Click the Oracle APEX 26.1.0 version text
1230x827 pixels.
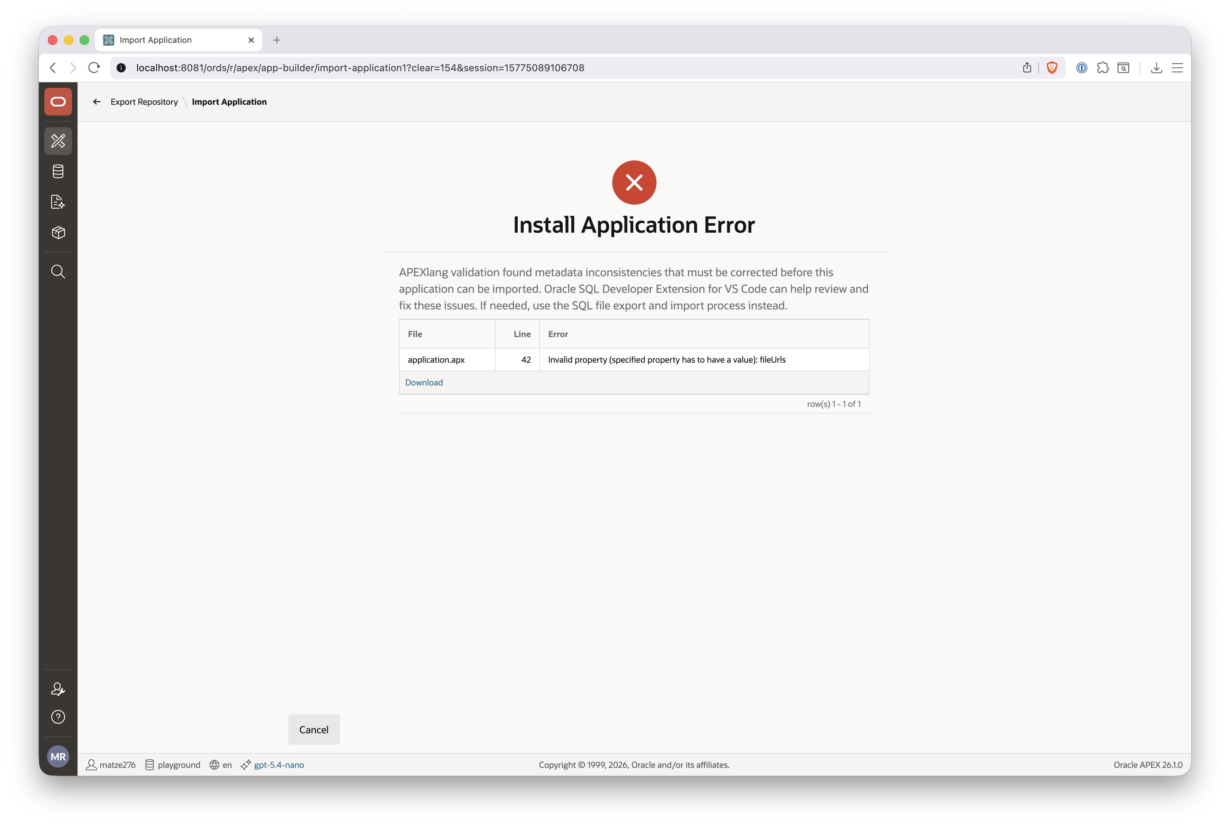[1148, 765]
